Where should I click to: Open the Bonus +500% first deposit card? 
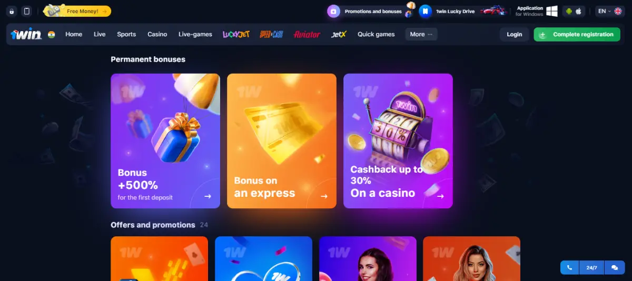click(165, 141)
